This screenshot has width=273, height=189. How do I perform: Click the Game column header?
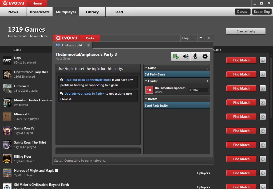(x=17, y=50)
